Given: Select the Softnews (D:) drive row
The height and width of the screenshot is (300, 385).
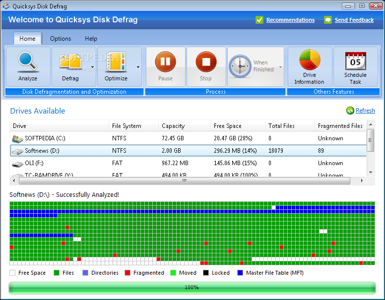Looking at the screenshot, I should coord(189,150).
